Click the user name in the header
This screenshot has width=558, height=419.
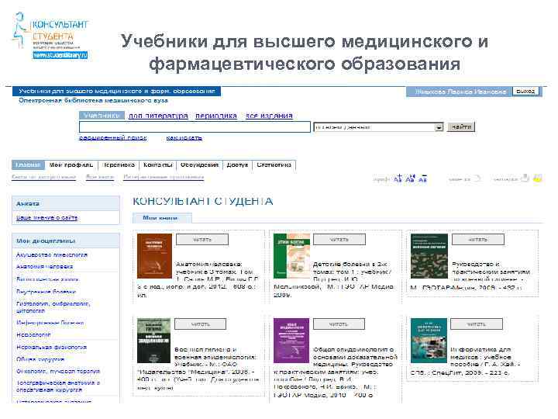461,92
